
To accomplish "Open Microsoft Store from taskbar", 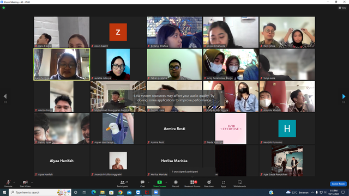I will point(111,192).
